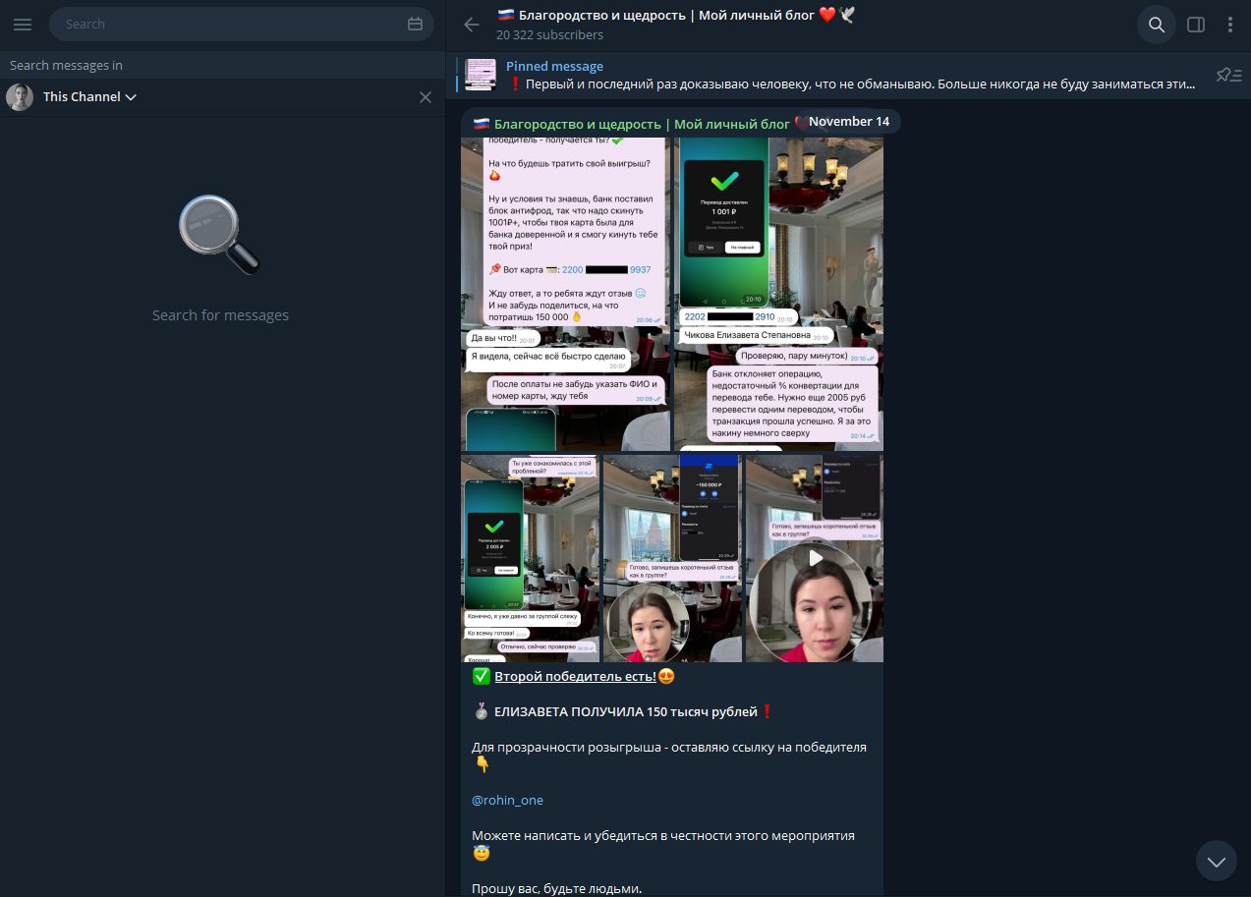1251x897 pixels.
Task: Click the Search input field
Action: [x=231, y=25]
